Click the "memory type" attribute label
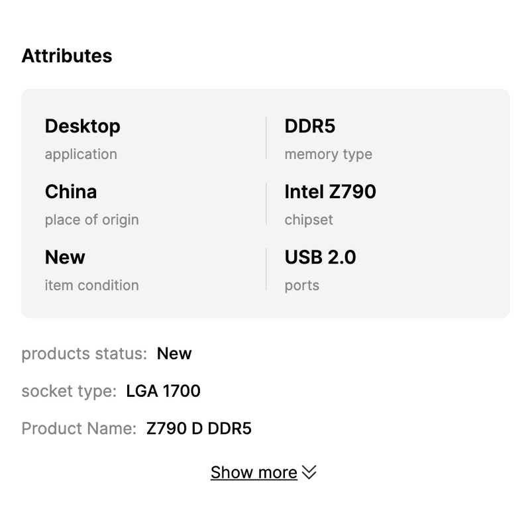Screen dimensions: 530x530 (329, 154)
